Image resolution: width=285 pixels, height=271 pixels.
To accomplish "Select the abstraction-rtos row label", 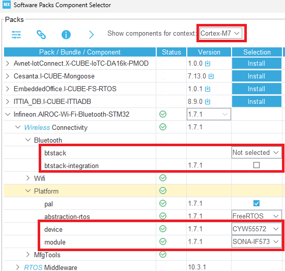I will tap(67, 216).
